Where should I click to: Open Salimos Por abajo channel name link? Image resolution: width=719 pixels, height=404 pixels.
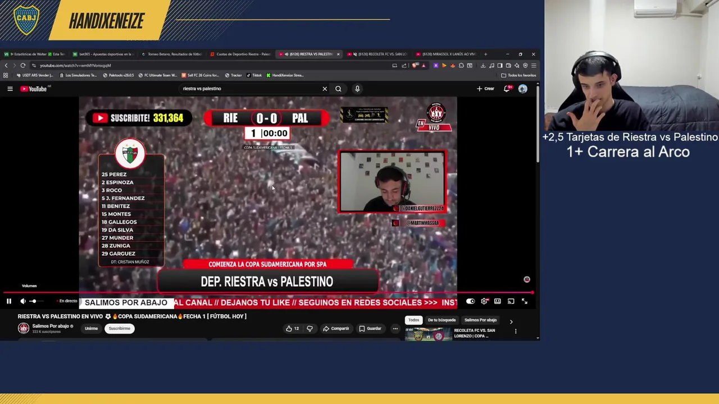(51, 326)
